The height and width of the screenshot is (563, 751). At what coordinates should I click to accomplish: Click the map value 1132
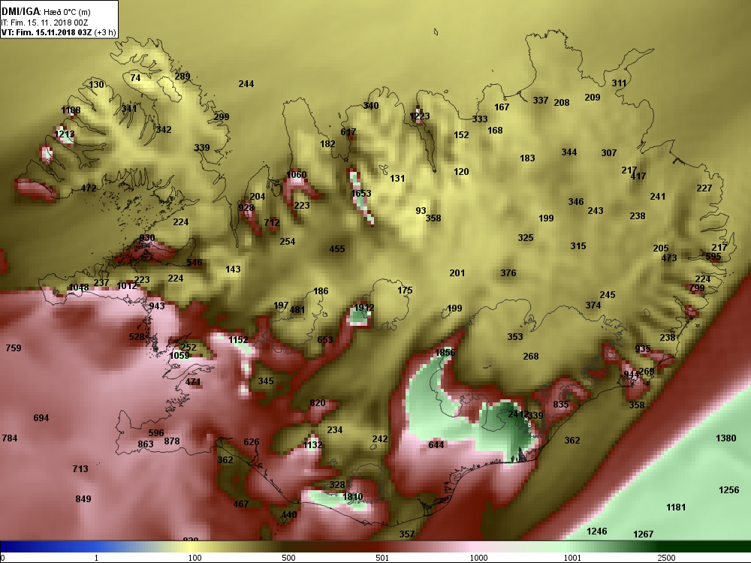tap(312, 445)
